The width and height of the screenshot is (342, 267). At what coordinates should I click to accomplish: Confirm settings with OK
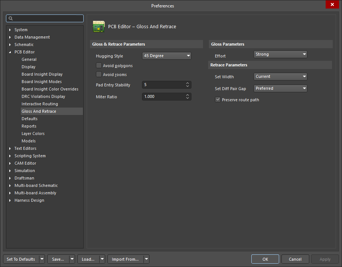[x=265, y=259]
